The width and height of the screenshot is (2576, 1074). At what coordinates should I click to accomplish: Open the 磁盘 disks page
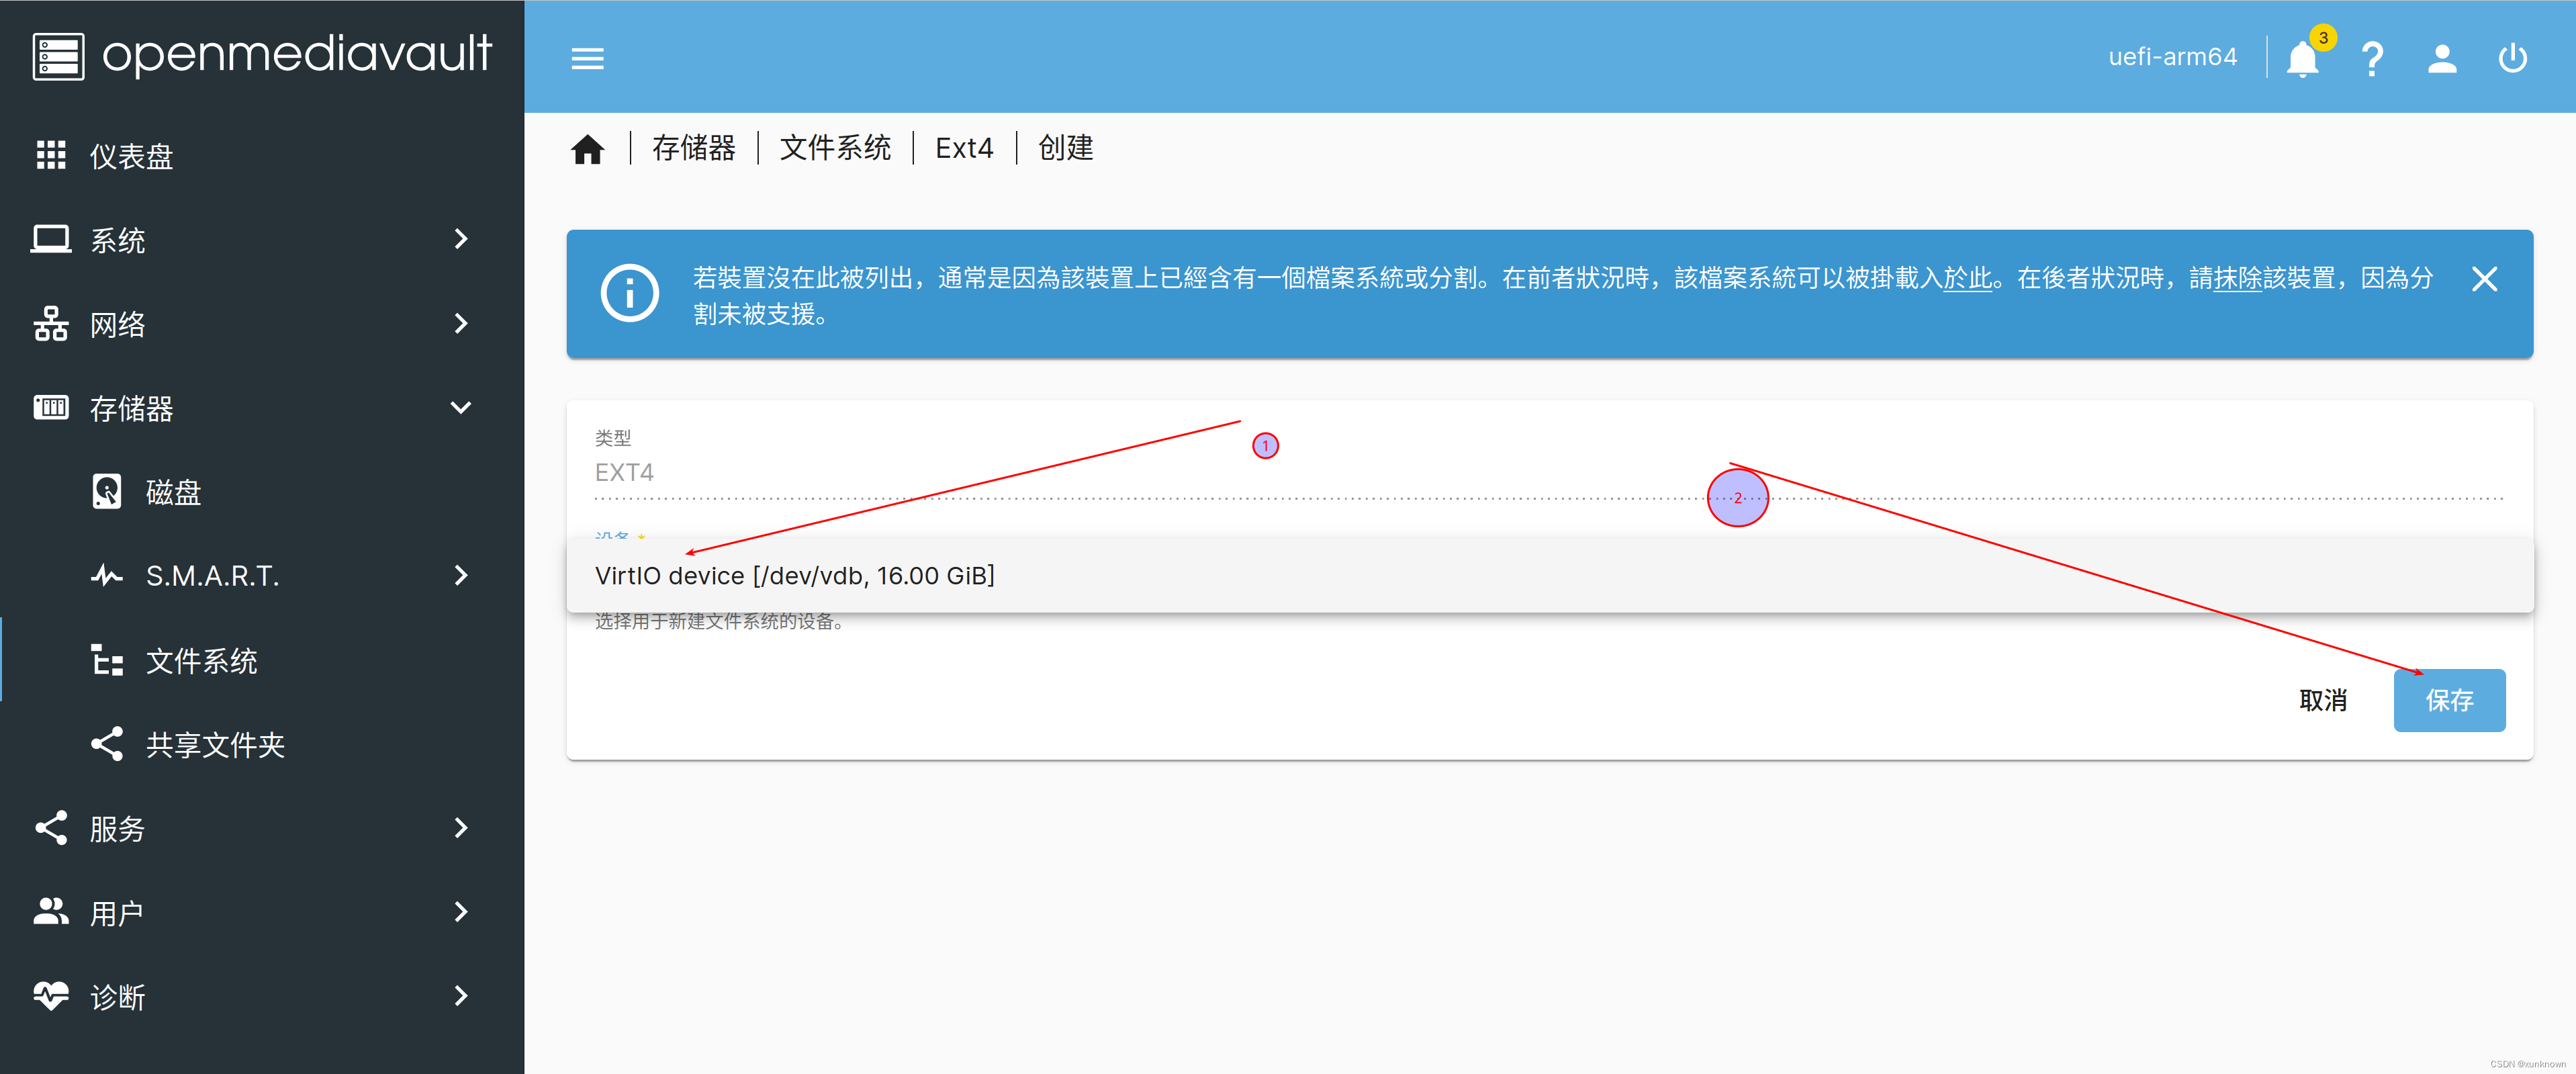point(173,492)
